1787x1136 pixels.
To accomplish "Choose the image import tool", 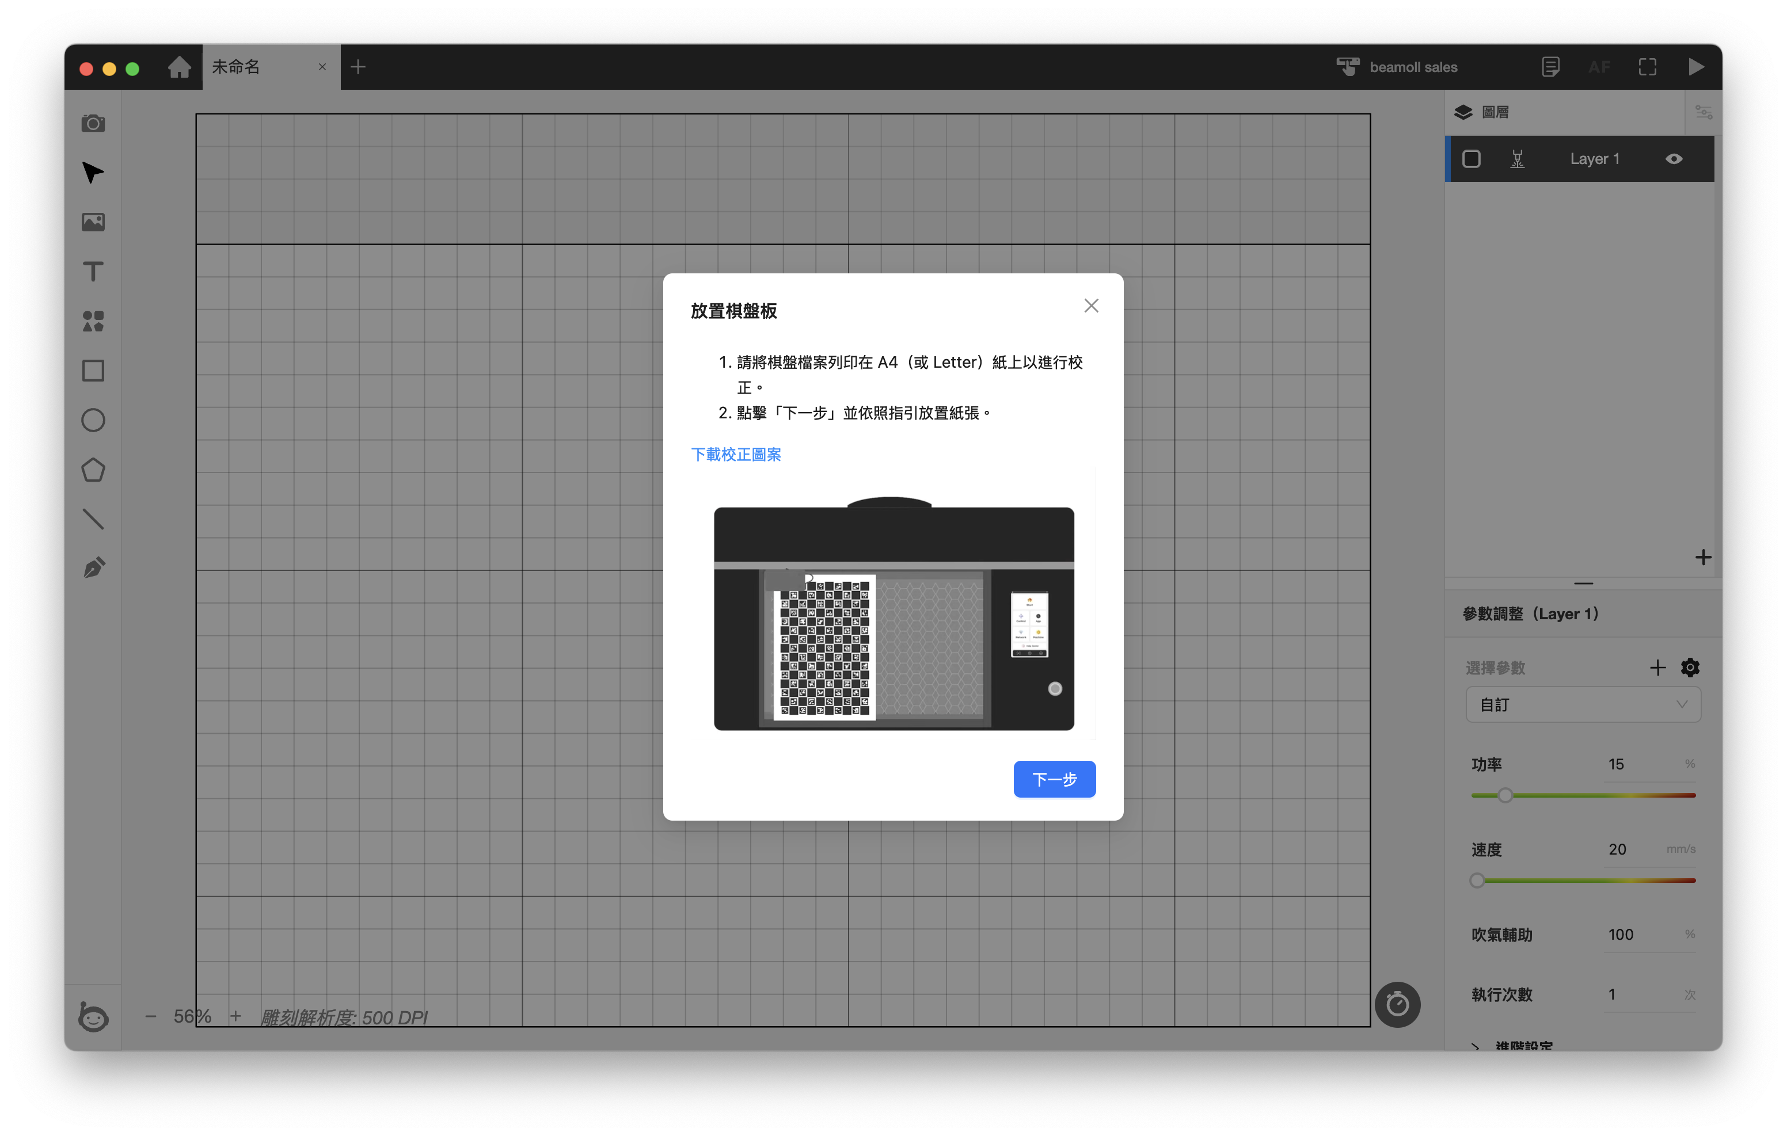I will pos(93,222).
